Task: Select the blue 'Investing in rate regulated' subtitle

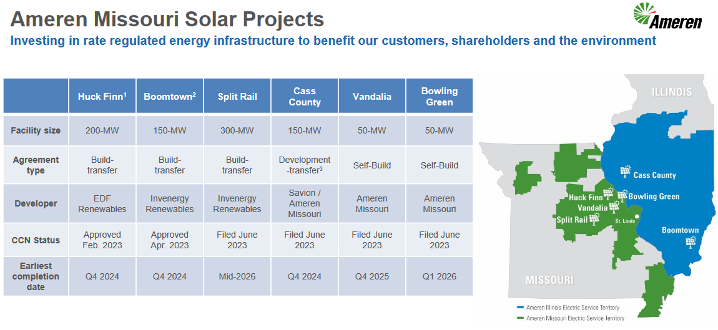Action: [333, 41]
